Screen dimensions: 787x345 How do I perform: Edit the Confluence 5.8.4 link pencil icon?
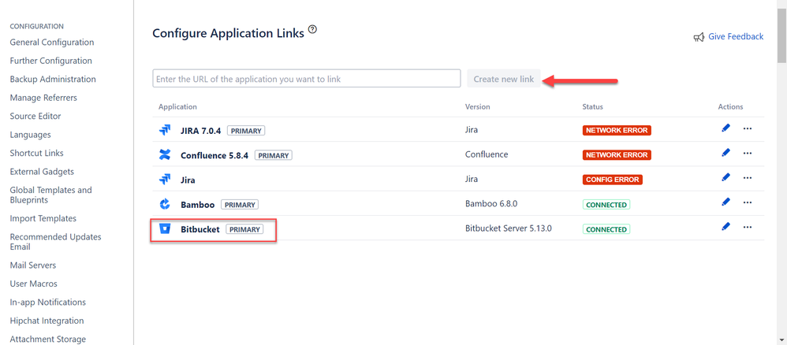coord(725,152)
